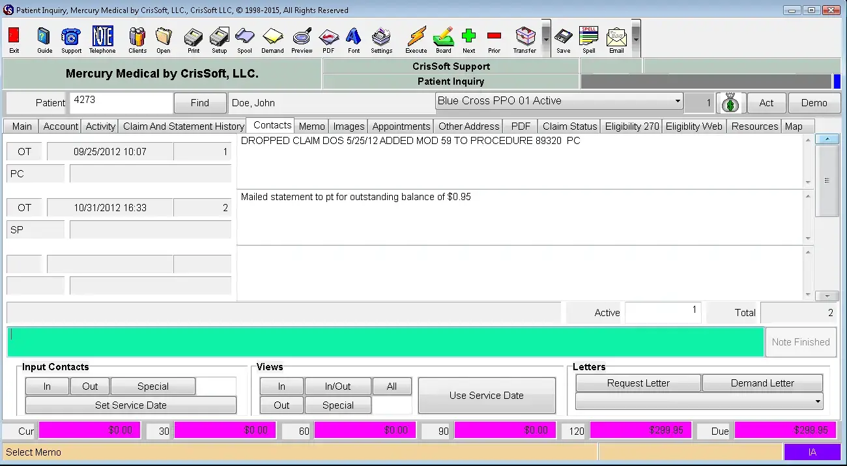Open the Transfer icon
The image size is (847, 466).
[x=524, y=39]
